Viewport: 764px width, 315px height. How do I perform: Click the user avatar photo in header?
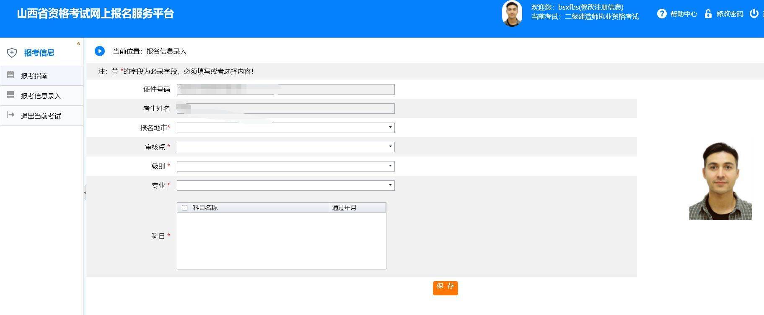[512, 14]
